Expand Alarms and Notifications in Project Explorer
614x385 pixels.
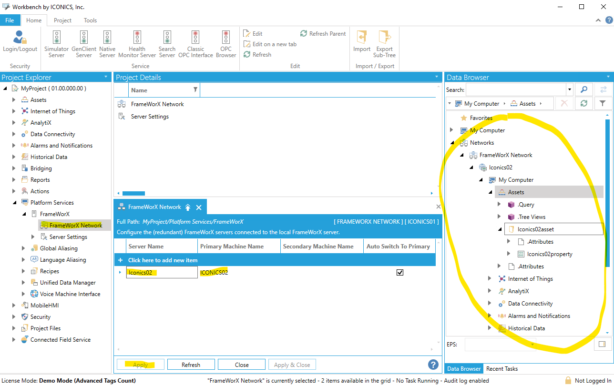point(14,146)
